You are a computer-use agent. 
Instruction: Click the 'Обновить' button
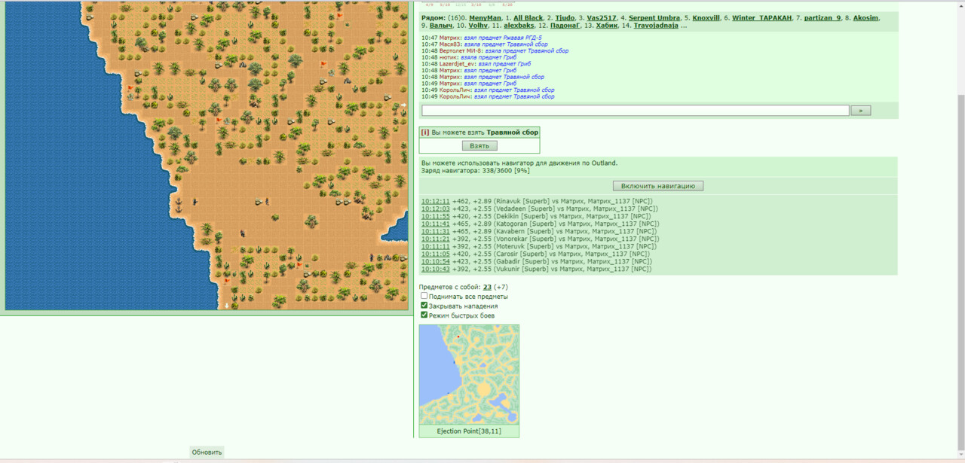point(207,452)
